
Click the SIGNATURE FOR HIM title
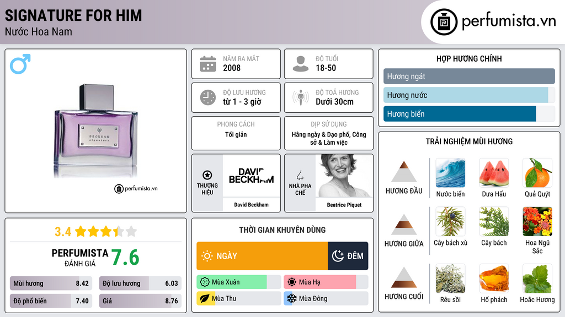pos(73,15)
